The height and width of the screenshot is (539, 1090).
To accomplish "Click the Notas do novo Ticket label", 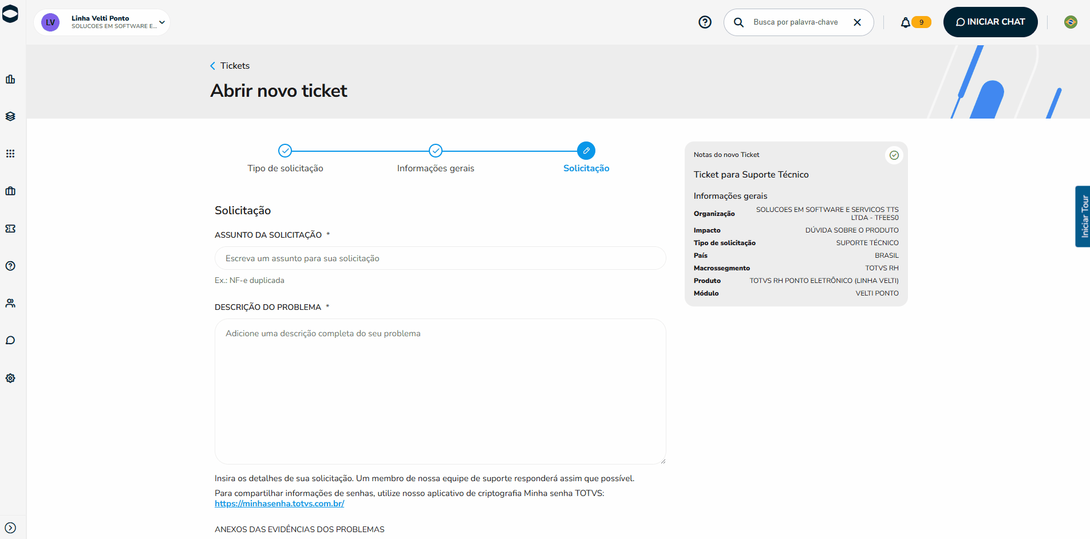I will pos(726,155).
